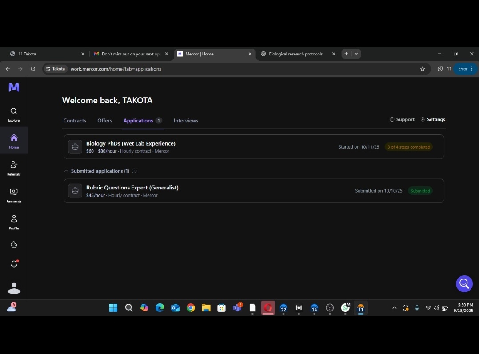The width and height of the screenshot is (479, 354).
Task: Launch Google Chrome from the taskbar
Action: (x=191, y=308)
